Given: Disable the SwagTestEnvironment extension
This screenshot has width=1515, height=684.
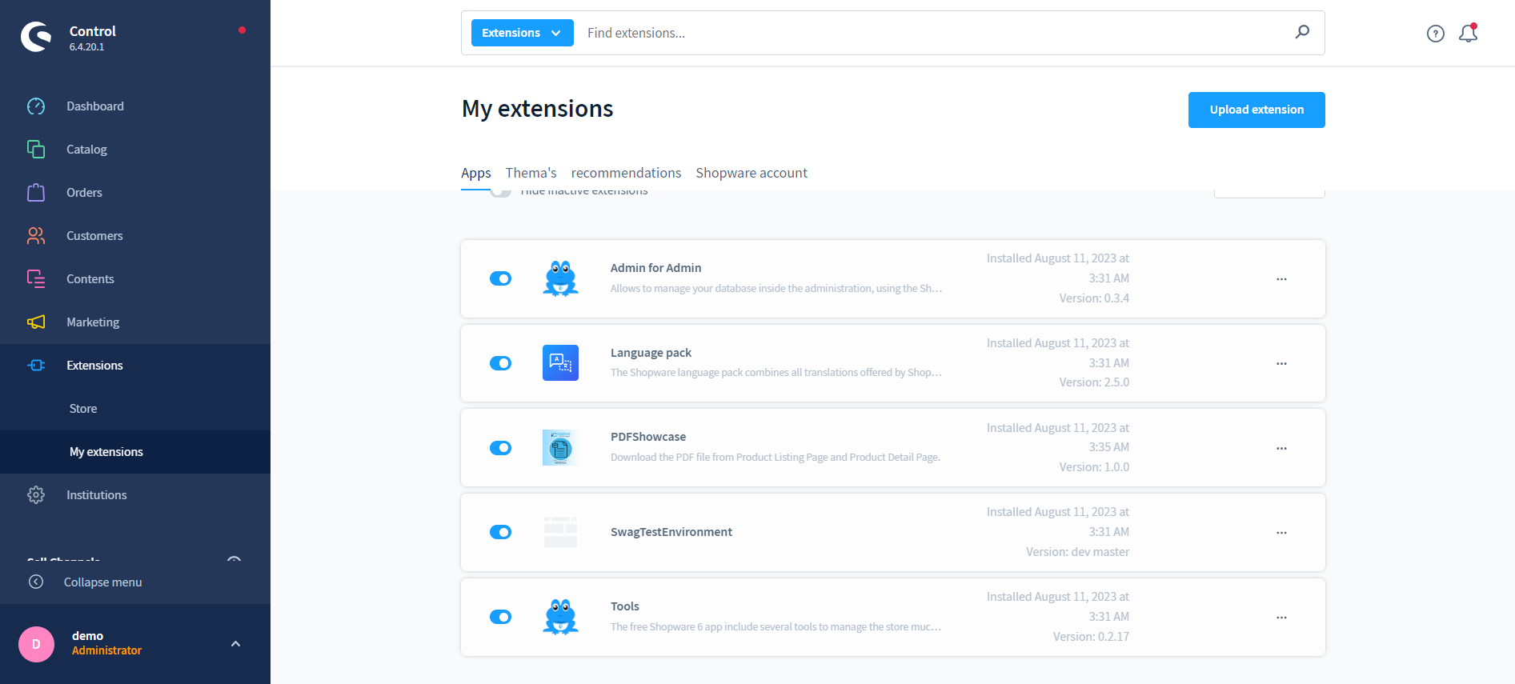Looking at the screenshot, I should (500, 532).
